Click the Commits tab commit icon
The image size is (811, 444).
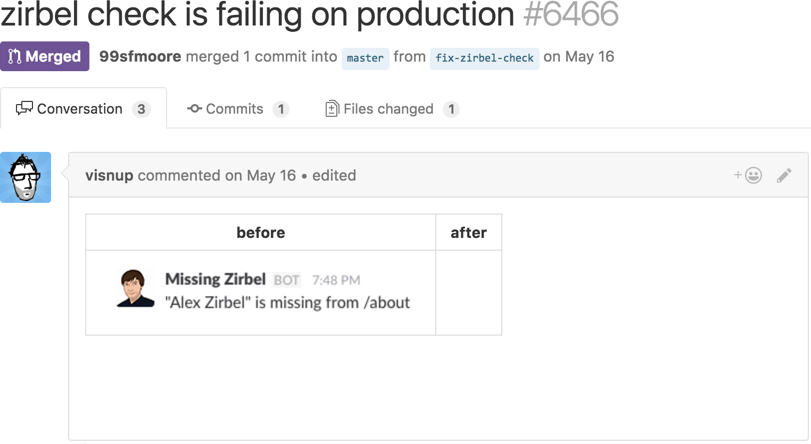point(194,109)
